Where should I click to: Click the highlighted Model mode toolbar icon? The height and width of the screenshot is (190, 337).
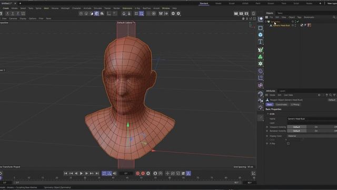[97, 14]
